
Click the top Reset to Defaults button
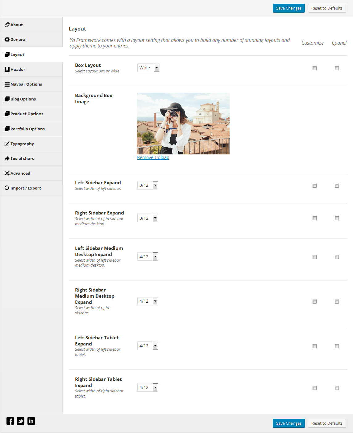(x=327, y=8)
